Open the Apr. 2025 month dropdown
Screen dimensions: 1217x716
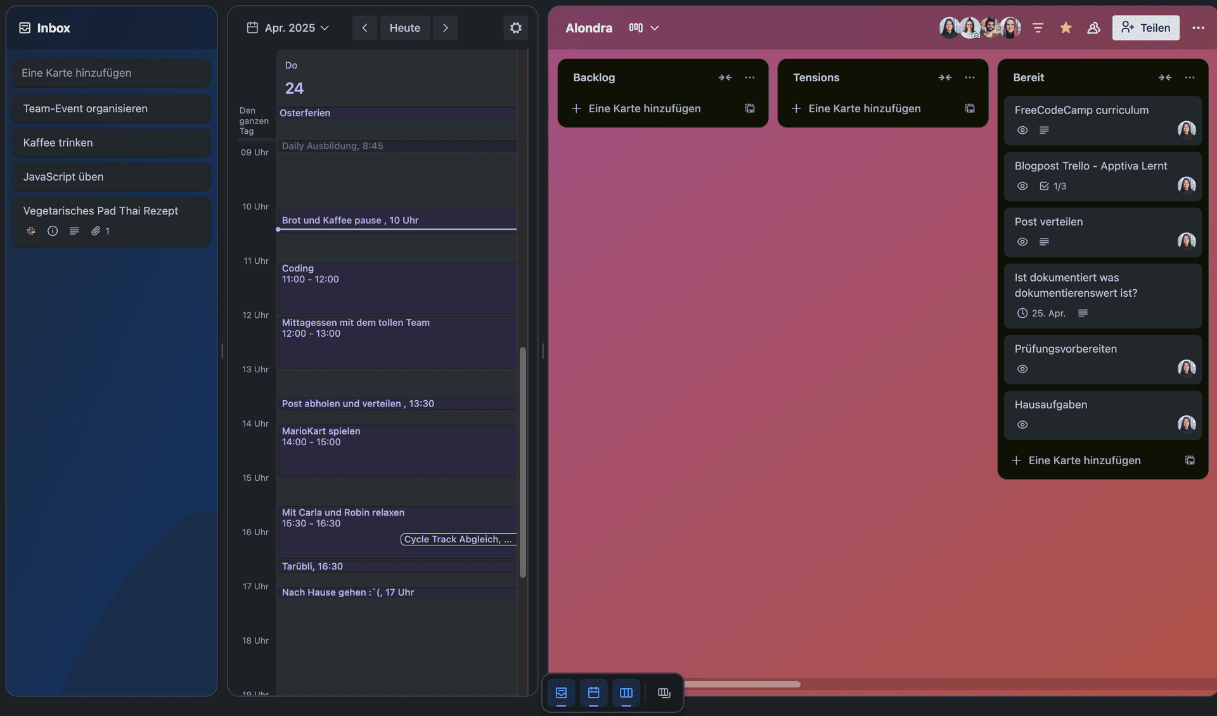click(x=288, y=28)
